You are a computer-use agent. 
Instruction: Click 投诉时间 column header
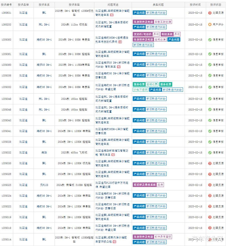(195, 5)
